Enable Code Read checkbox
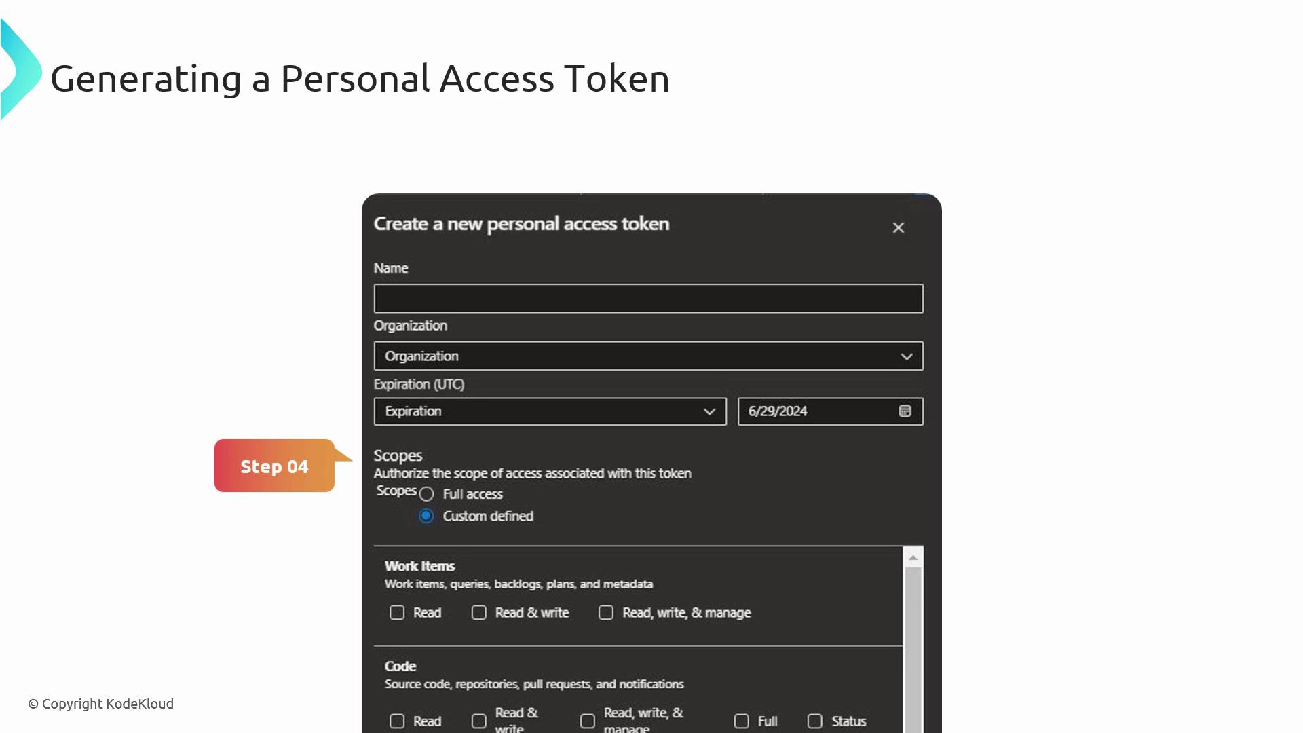This screenshot has width=1303, height=733. (x=397, y=721)
